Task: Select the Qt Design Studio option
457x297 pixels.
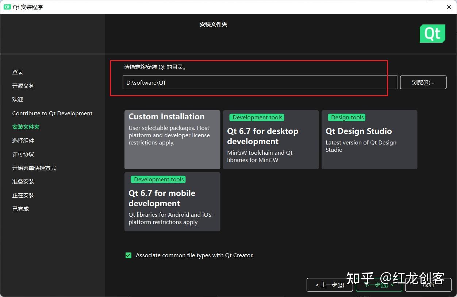Action: point(369,140)
